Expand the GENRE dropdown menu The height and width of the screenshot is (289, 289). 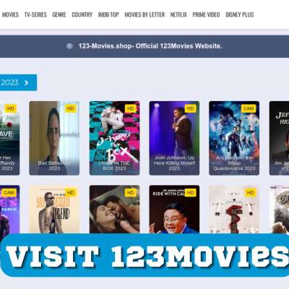click(x=59, y=14)
